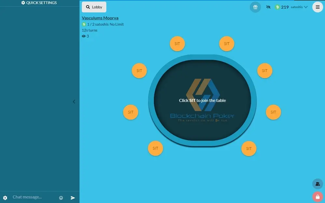Screen dimensions: 325x203
Task: Sit at the upper-right side seat
Action: tap(265, 70)
